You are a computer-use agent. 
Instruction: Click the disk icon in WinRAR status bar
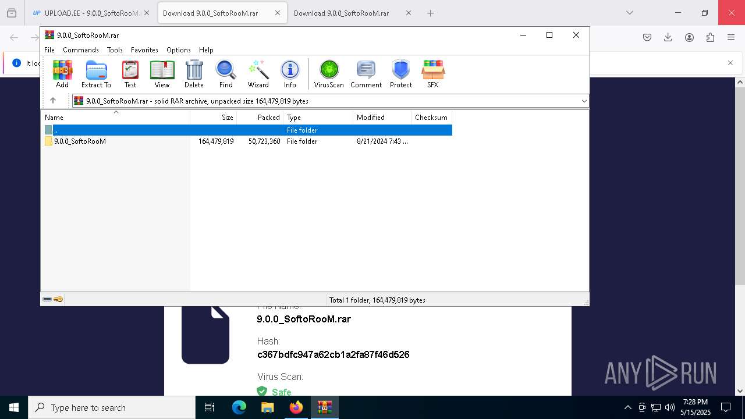(x=47, y=299)
